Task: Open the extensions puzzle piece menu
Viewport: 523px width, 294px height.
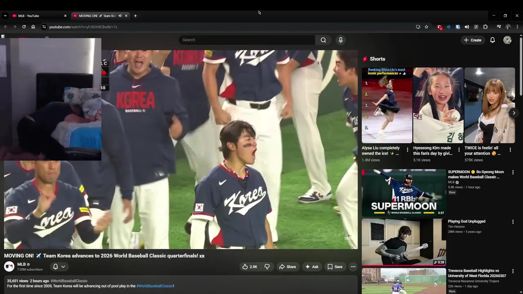Action: coord(485,27)
